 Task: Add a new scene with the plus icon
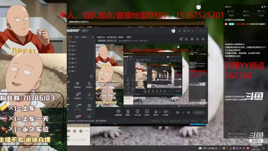[93, 37]
